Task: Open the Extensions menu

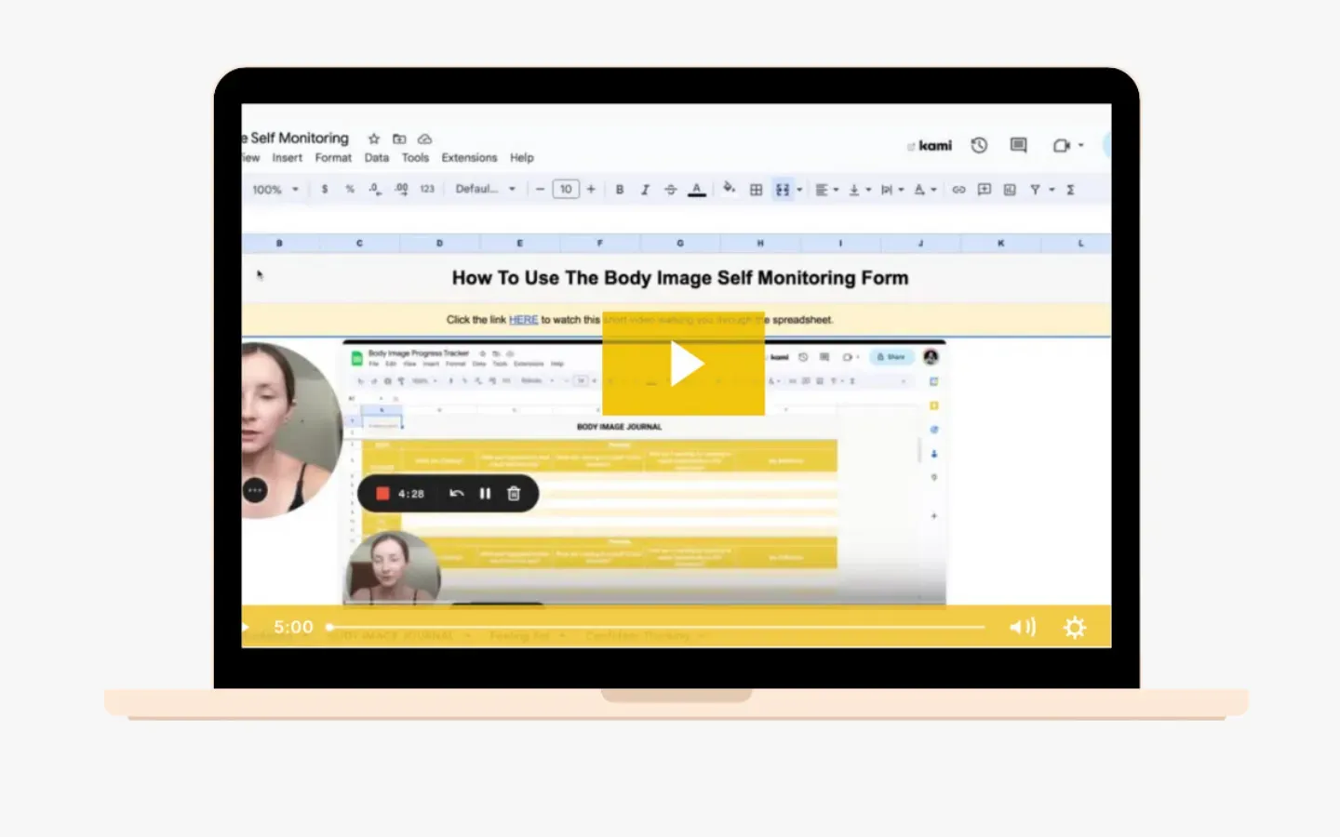Action: point(469,158)
